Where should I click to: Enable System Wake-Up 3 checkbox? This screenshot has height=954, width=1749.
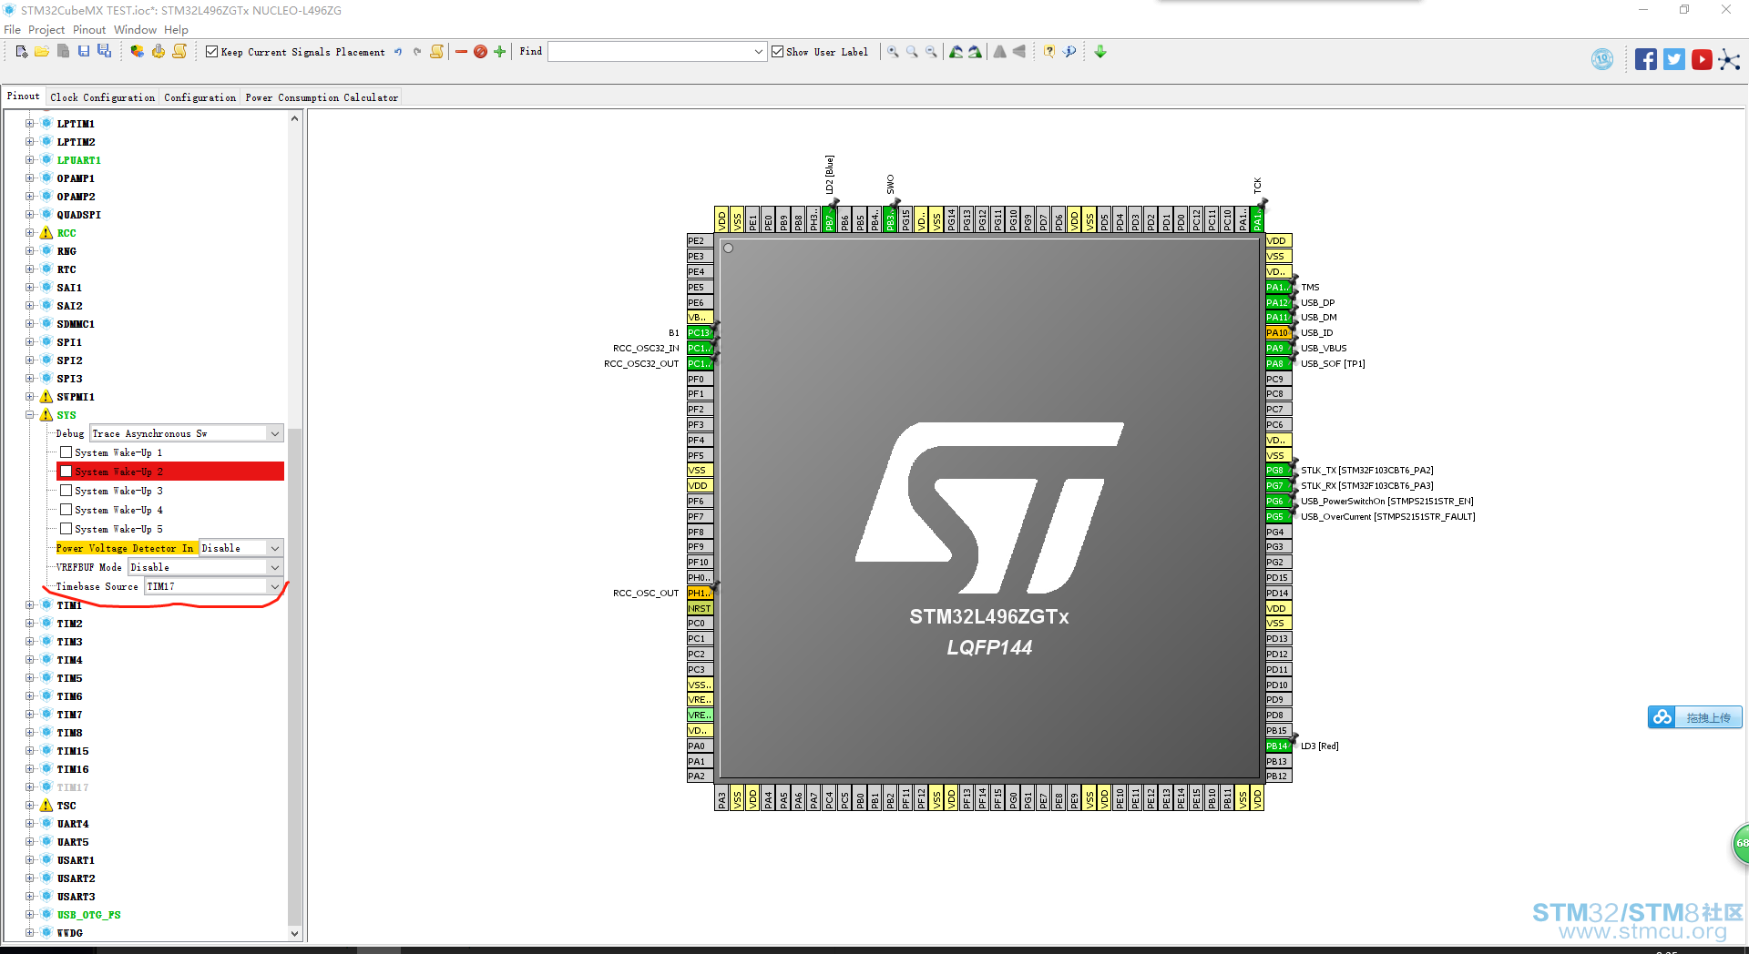(66, 491)
